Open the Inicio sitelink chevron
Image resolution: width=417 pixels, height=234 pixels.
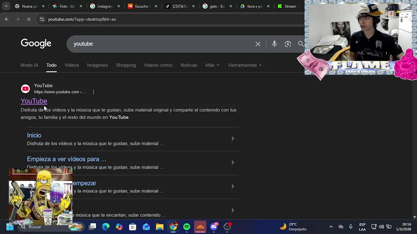tap(233, 138)
